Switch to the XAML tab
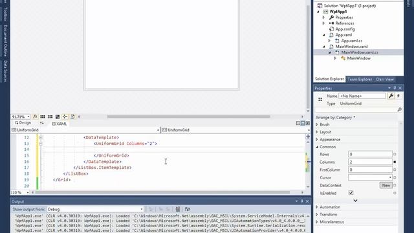Screen dimensions: 414x233 [60, 124]
